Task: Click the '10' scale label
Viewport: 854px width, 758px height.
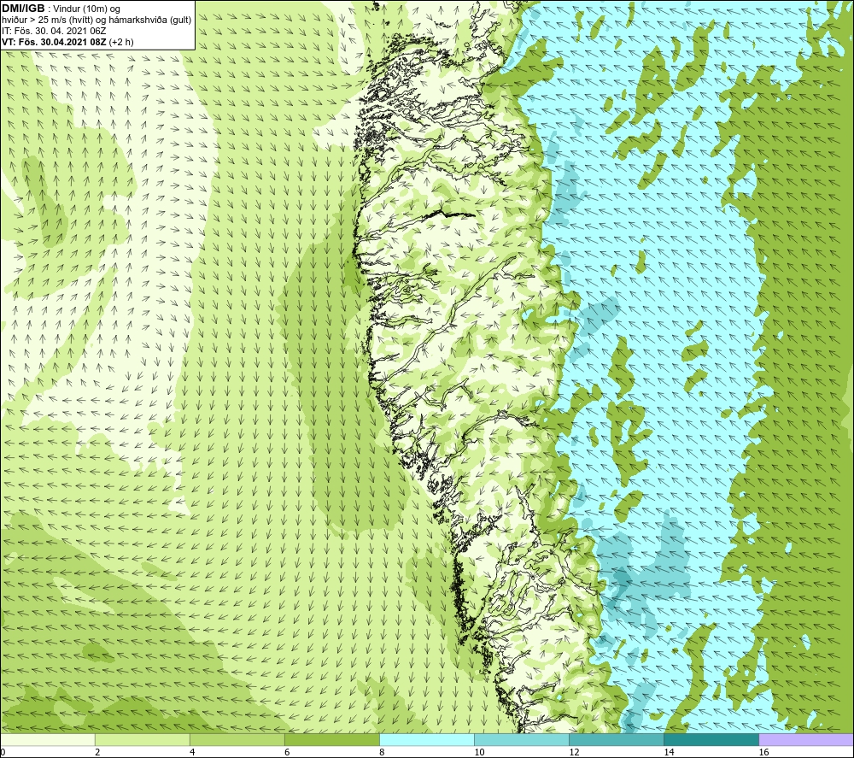Action: click(479, 752)
